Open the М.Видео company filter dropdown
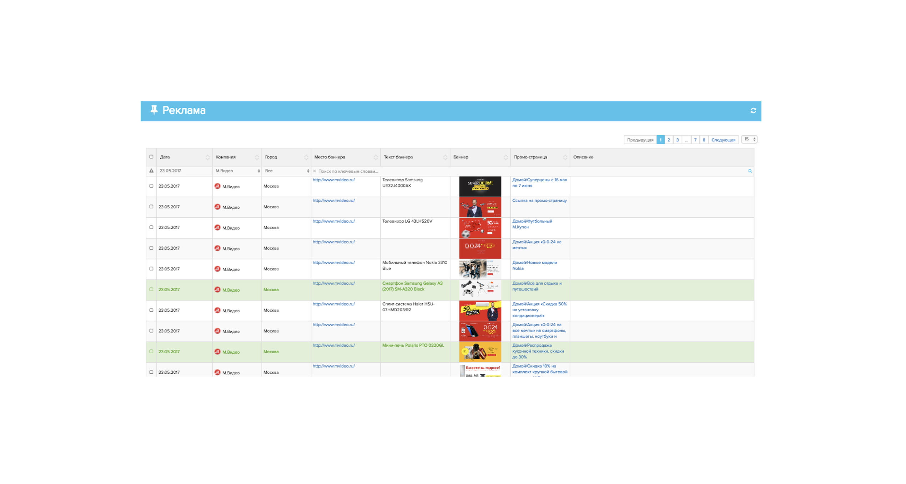 tap(237, 171)
